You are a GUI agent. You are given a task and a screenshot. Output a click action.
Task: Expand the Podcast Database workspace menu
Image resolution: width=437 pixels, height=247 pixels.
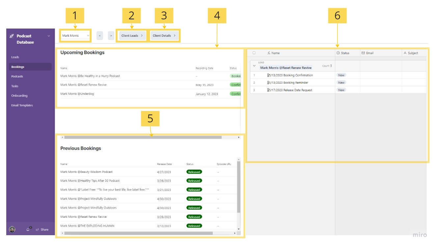pyautogui.click(x=49, y=36)
